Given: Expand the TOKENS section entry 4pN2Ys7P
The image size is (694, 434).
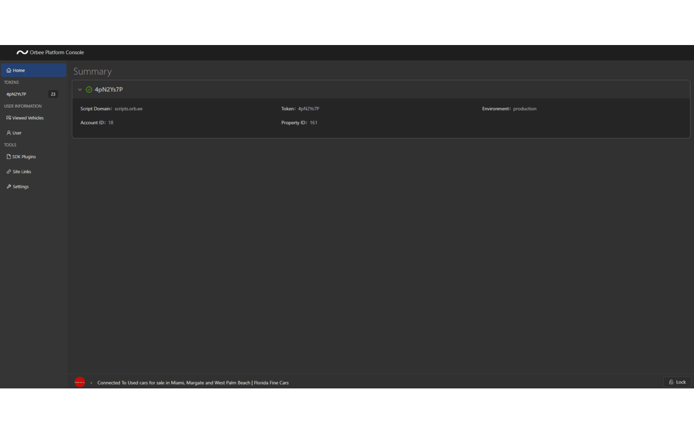Looking at the screenshot, I should click(16, 94).
